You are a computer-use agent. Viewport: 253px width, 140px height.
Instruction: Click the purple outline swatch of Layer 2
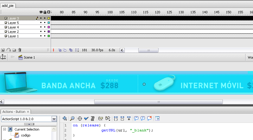pyautogui.click(x=49, y=32)
